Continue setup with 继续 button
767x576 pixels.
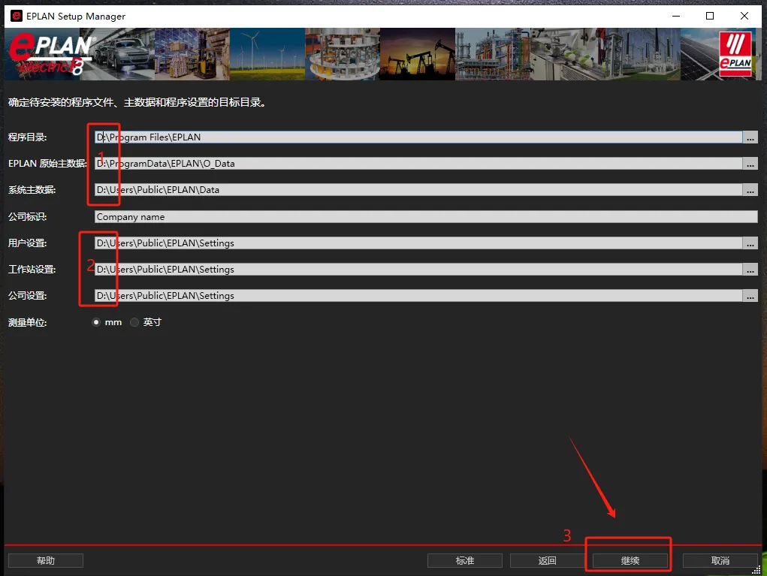pos(630,560)
